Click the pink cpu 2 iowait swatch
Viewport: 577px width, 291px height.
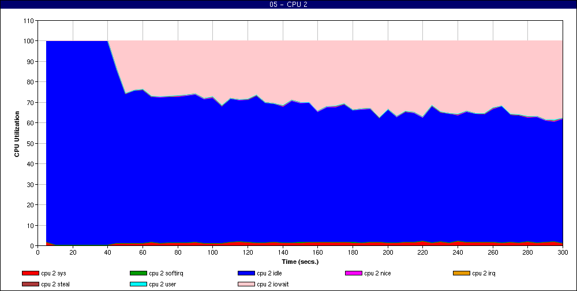pyautogui.click(x=246, y=285)
